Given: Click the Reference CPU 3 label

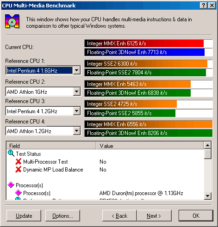Looking at the screenshot, I should 25,101.
